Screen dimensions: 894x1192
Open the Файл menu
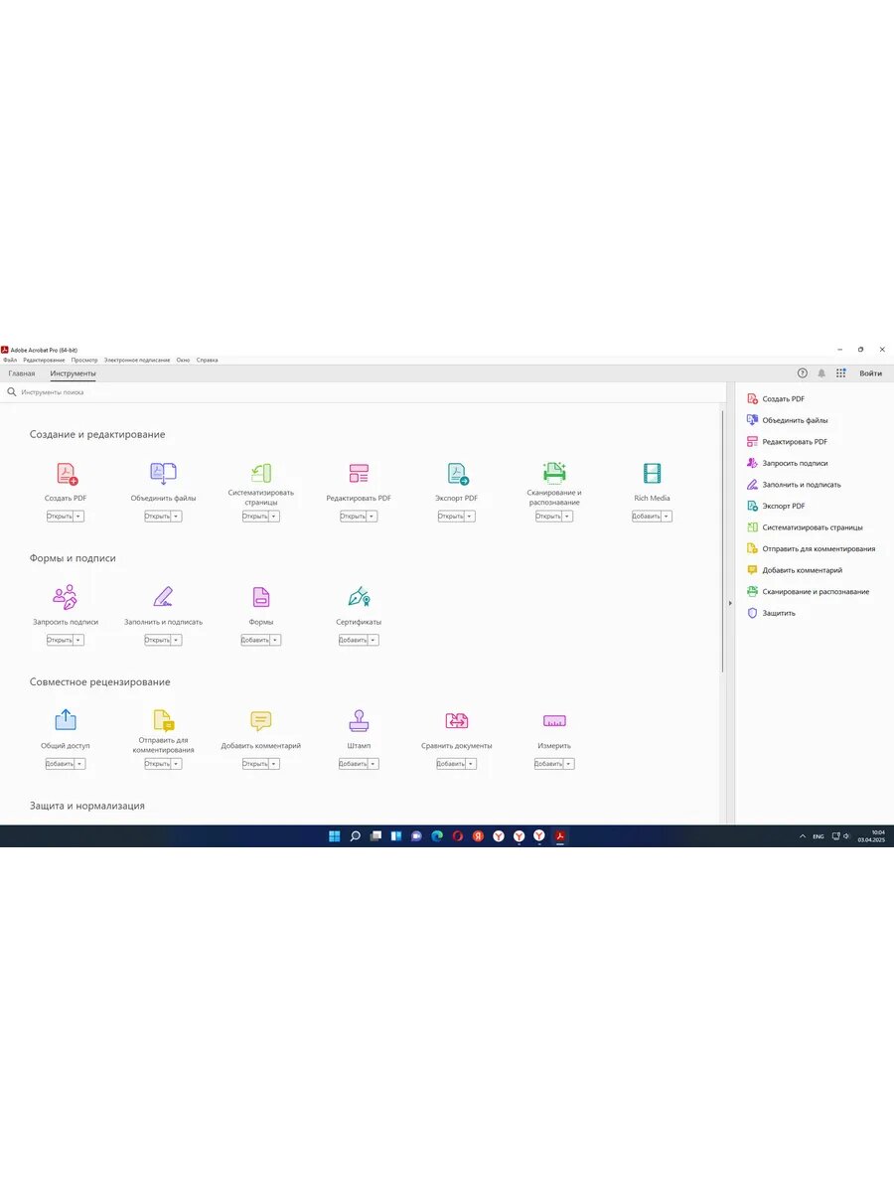point(10,360)
